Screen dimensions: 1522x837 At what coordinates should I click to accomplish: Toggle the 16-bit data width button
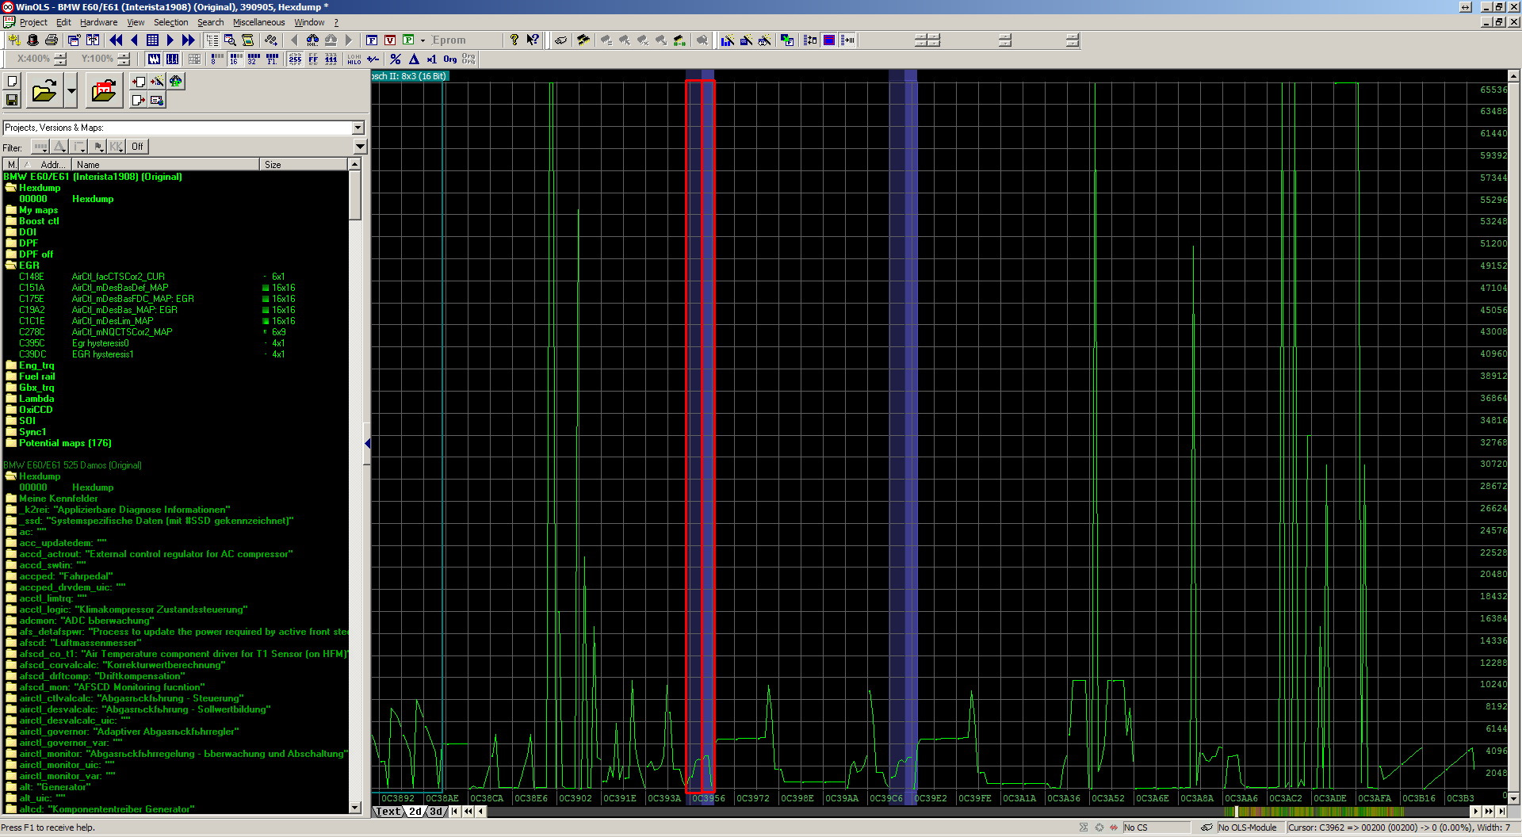coord(235,59)
